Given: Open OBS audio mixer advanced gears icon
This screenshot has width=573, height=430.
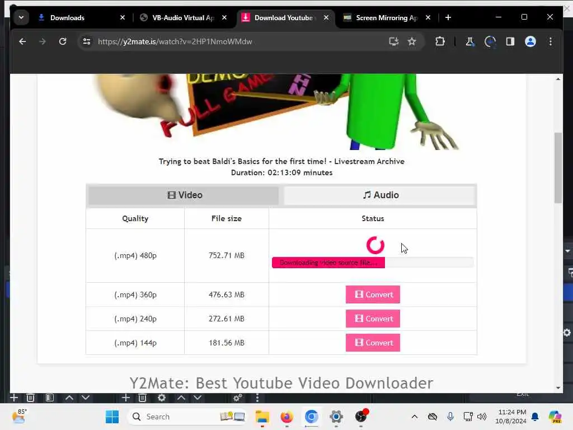Looking at the screenshot, I should (237, 398).
